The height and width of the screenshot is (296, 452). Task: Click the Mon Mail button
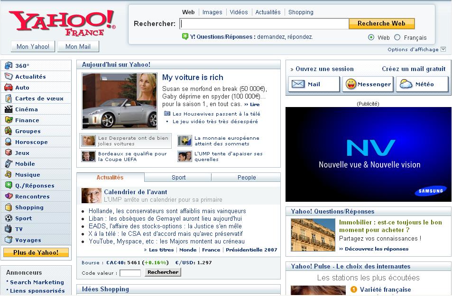78,46
